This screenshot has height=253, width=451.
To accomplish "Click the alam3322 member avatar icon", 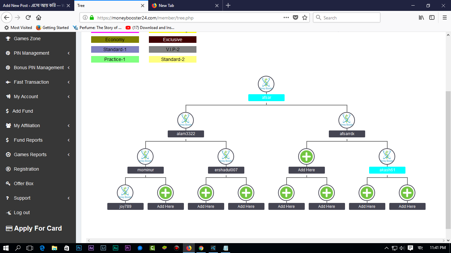I will point(186,120).
